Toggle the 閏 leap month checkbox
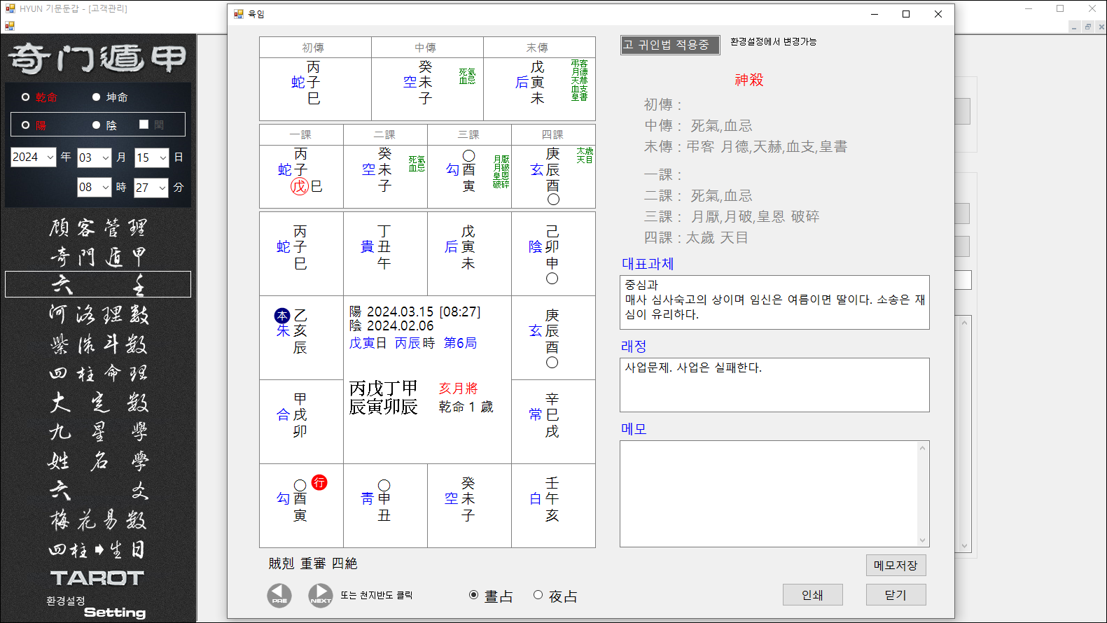The width and height of the screenshot is (1107, 623). pos(144,125)
